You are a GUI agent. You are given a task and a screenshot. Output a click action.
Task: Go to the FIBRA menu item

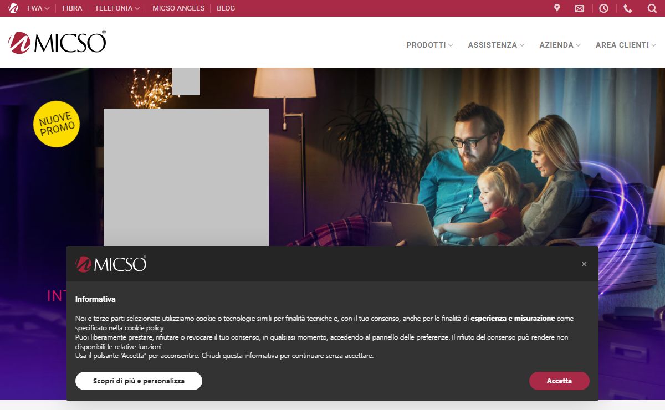click(72, 8)
